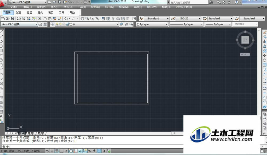This screenshot has width=267, height=155.
Task: Open the Standard text style dropdown
Action: coord(168,19)
